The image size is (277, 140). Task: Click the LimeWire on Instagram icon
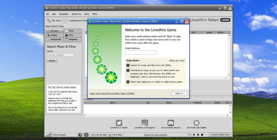pos(145,123)
